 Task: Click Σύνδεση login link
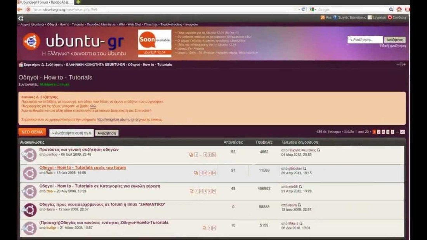pos(399,17)
